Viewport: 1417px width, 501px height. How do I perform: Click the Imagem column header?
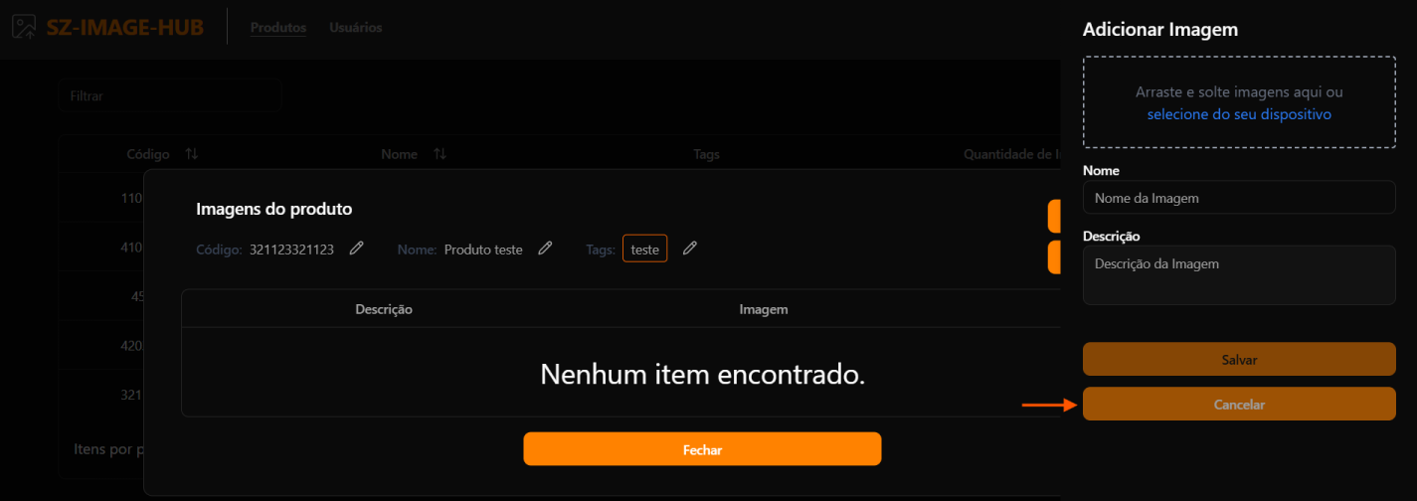(x=764, y=309)
